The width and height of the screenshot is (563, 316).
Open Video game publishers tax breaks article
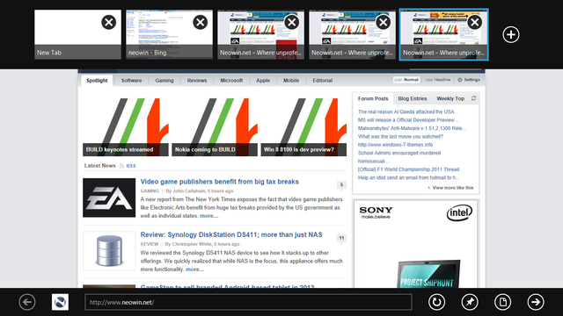tap(219, 182)
